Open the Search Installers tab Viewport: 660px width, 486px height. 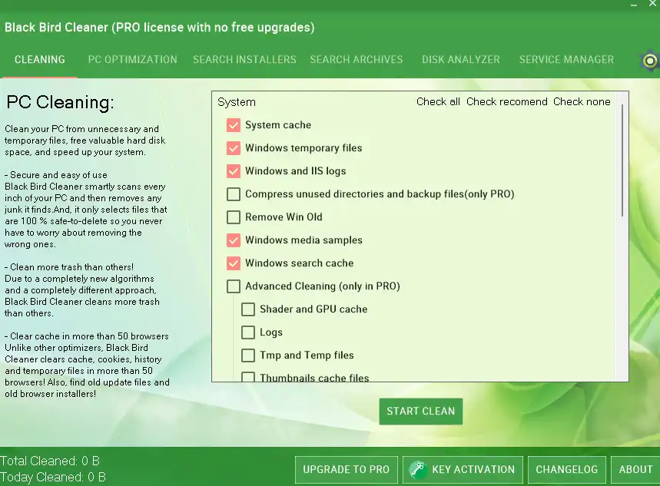click(x=244, y=59)
